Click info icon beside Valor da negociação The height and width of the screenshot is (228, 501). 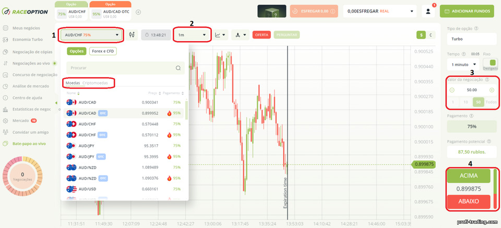coord(487,80)
